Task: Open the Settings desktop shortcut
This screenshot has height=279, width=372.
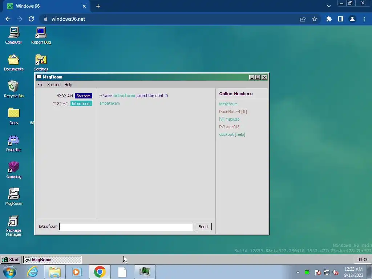Action: click(41, 62)
